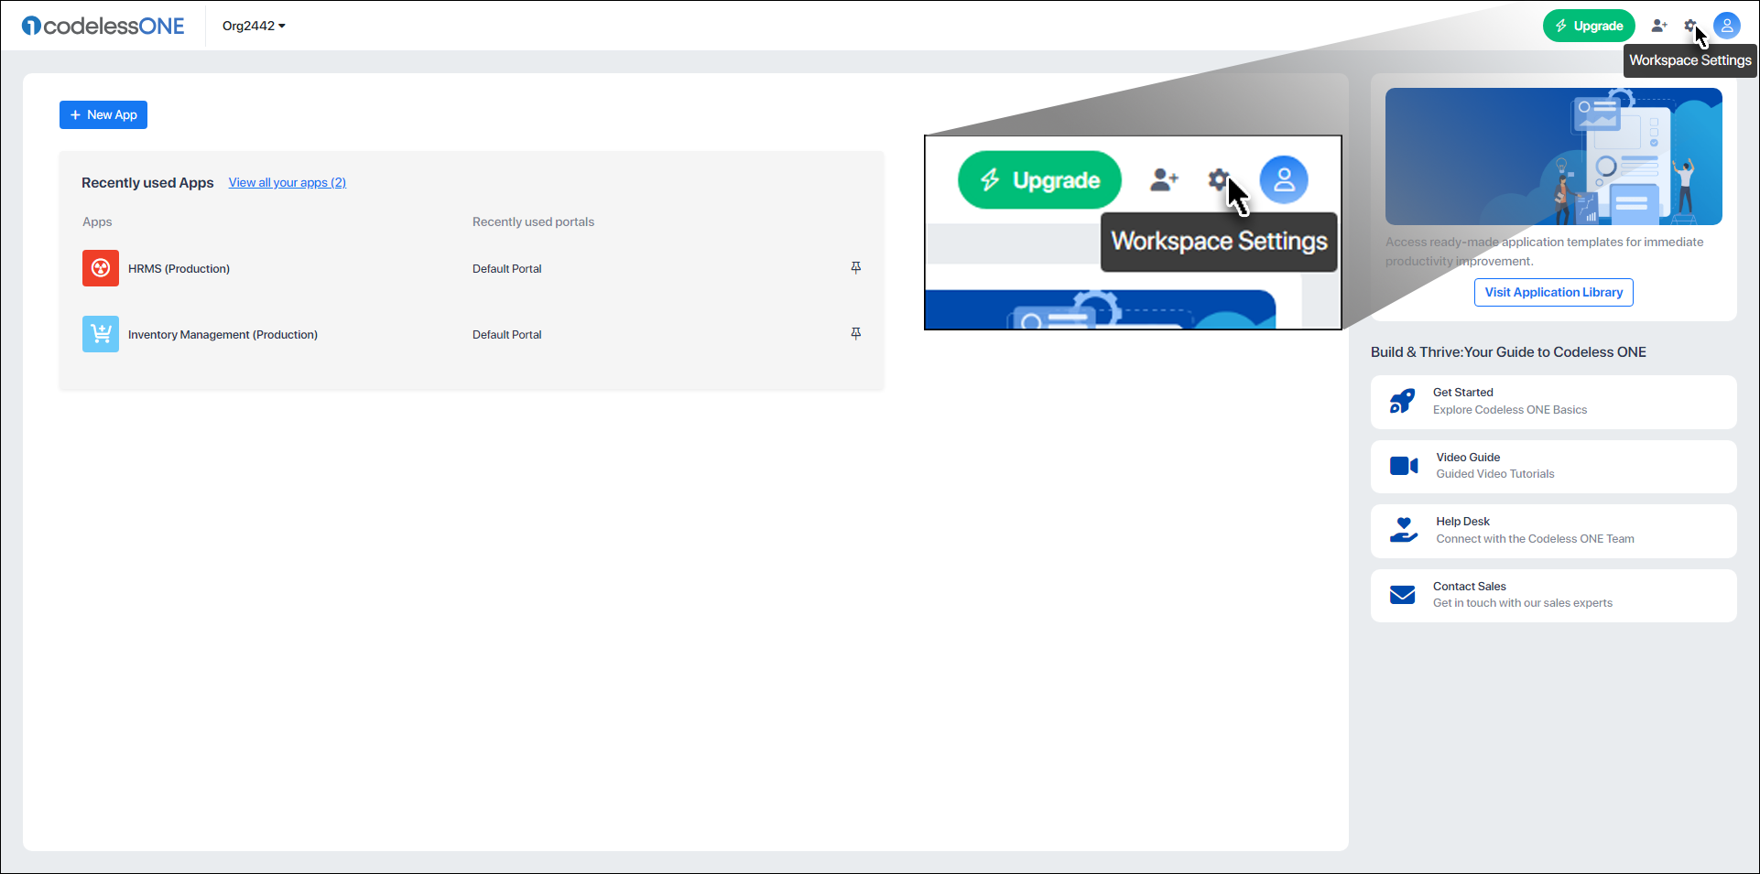Click the New App button
This screenshot has height=874, width=1760.
[103, 114]
